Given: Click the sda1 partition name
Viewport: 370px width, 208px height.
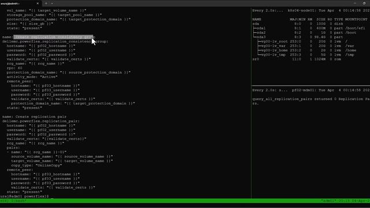Looking at the screenshot, I should pyautogui.click(x=261, y=28).
